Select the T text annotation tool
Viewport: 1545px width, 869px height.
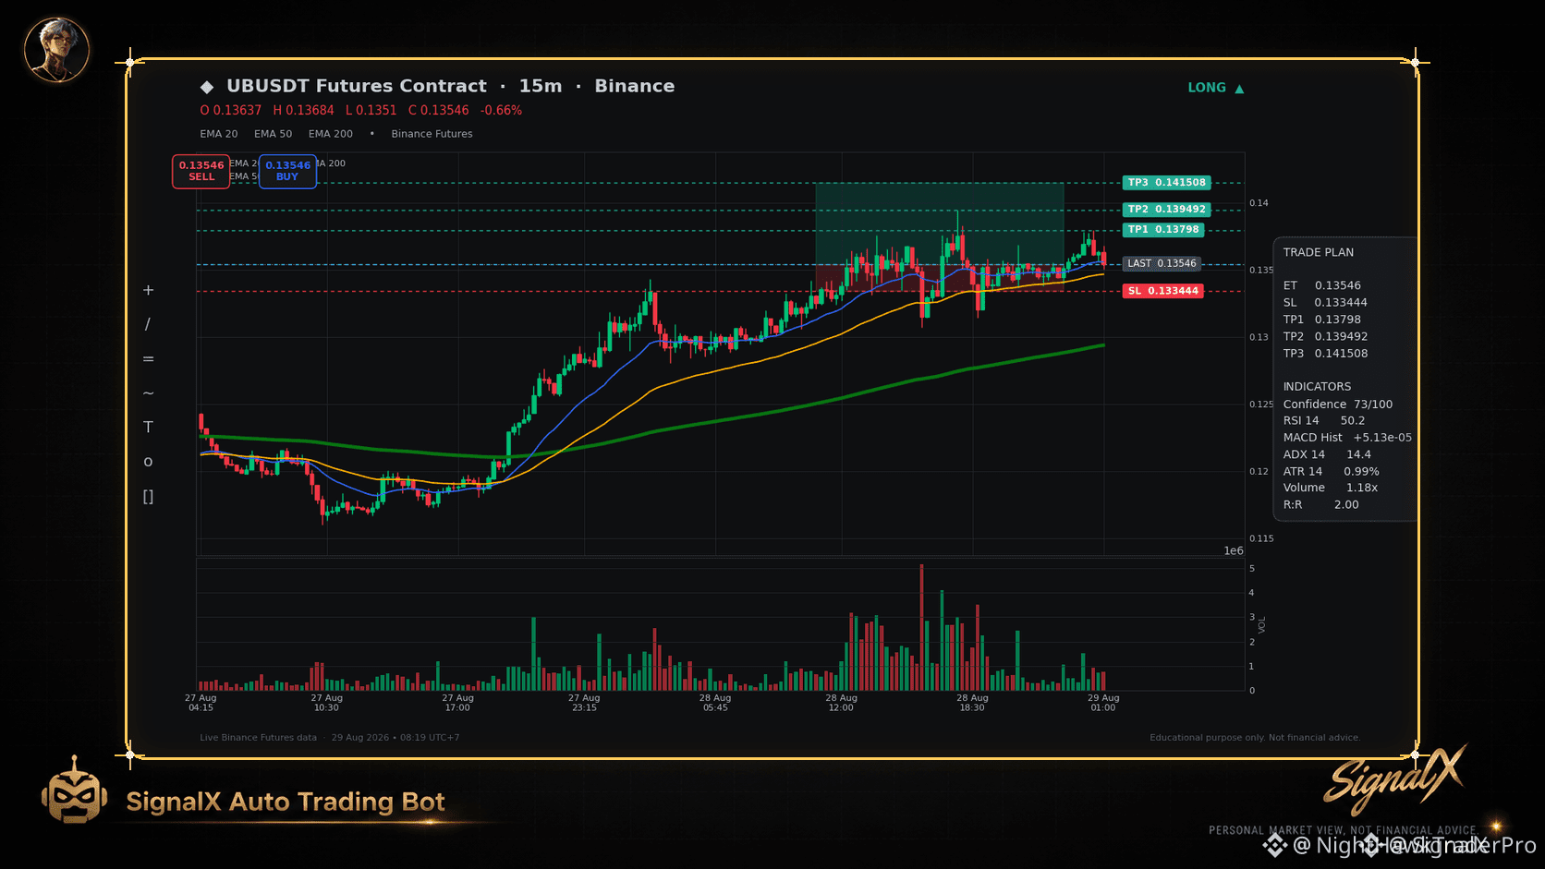click(x=148, y=427)
